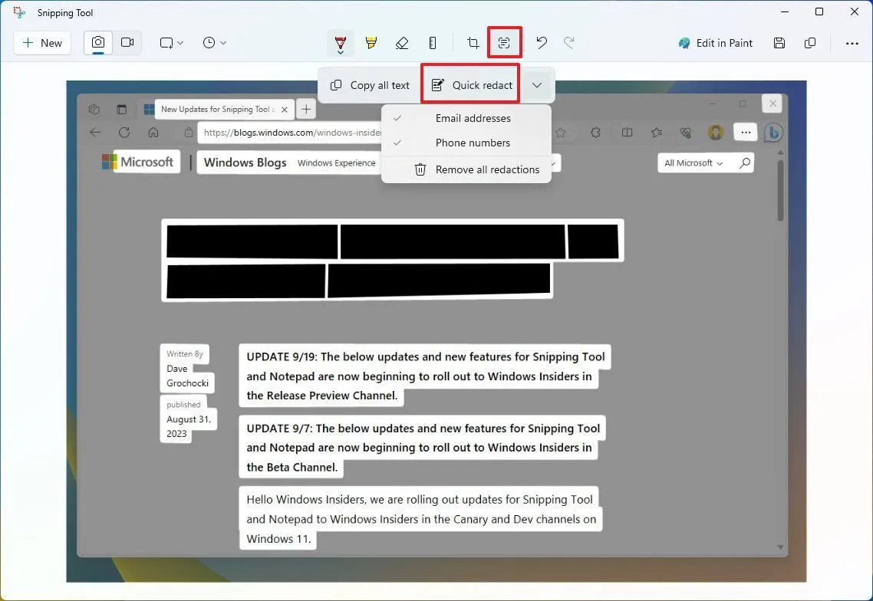873x601 pixels.
Task: Click the new tab plus button in browser
Action: (x=306, y=109)
